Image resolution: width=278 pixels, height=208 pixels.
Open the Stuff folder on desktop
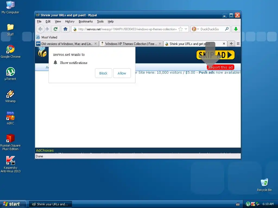pos(10,30)
